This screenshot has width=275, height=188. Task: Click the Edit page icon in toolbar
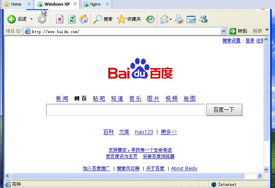pyautogui.click(x=191, y=19)
